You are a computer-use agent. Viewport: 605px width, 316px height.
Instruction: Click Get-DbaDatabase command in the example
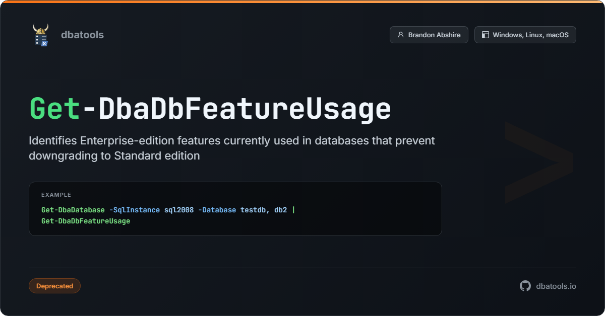pos(73,210)
